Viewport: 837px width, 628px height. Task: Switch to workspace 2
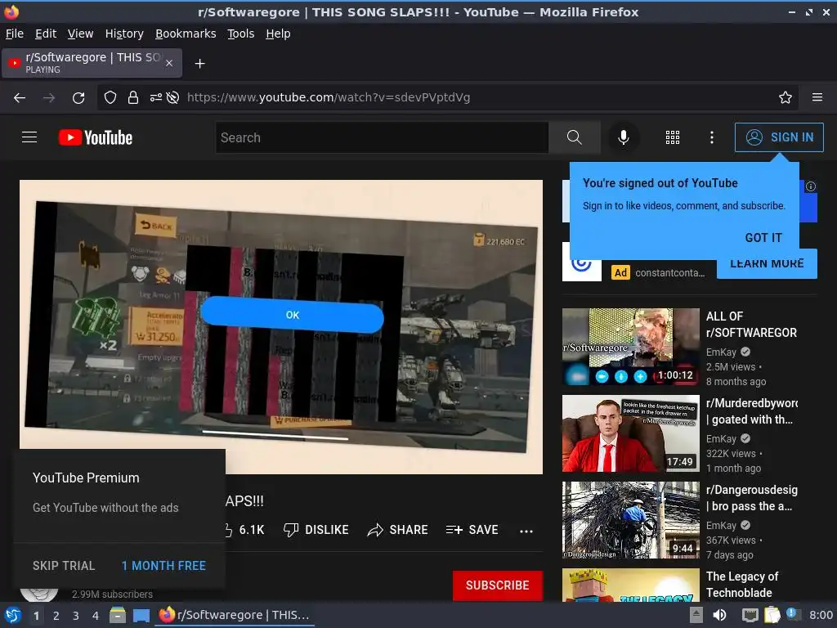(56, 616)
